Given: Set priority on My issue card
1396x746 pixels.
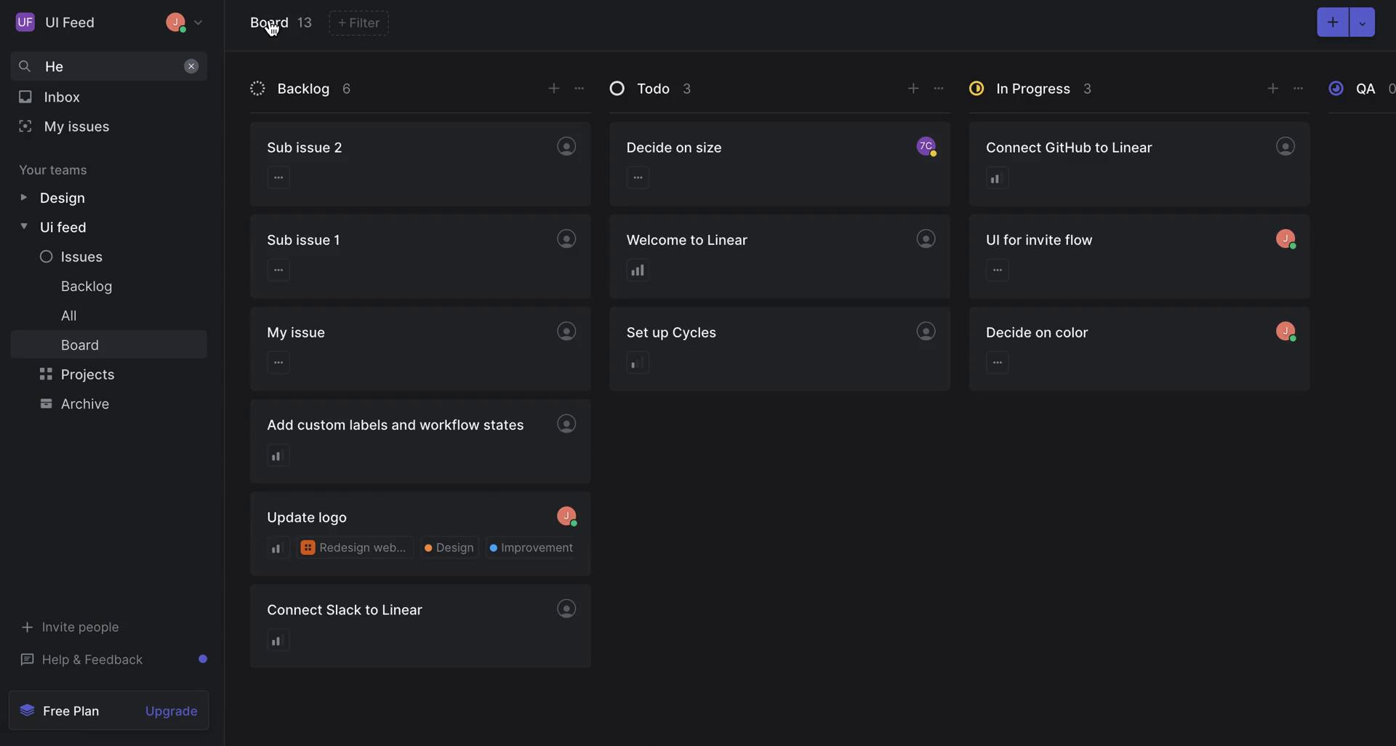Looking at the screenshot, I should [x=278, y=362].
